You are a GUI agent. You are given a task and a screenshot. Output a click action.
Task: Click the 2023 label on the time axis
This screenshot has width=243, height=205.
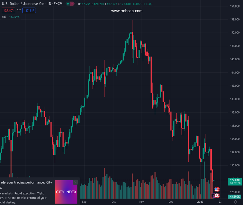click(200, 202)
